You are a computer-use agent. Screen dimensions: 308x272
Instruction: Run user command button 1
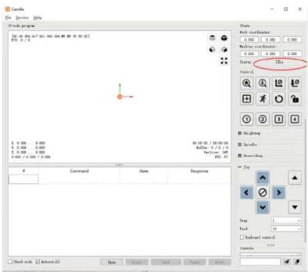247,119
